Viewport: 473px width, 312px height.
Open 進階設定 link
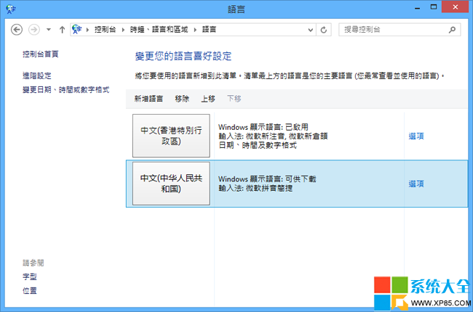pos(37,75)
